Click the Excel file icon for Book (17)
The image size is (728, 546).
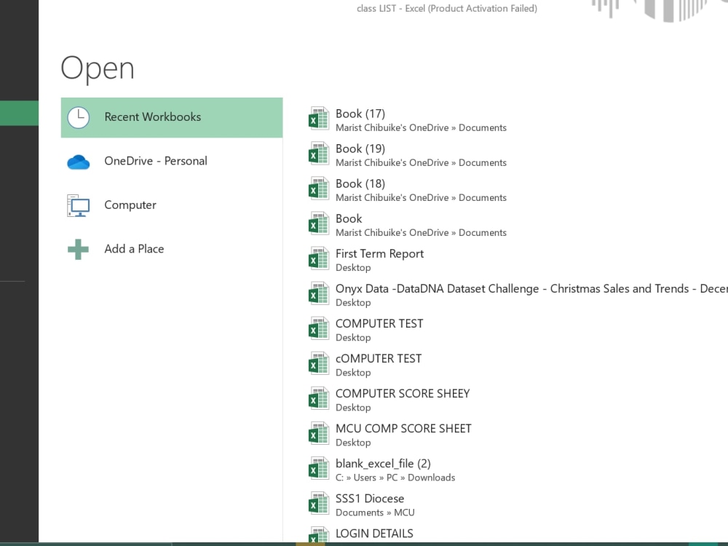click(319, 119)
